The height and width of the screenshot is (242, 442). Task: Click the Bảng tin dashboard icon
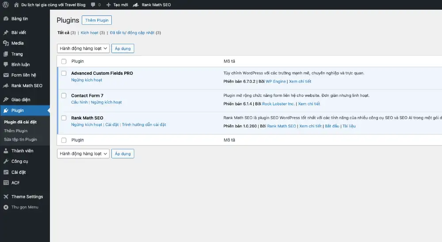coord(6,19)
